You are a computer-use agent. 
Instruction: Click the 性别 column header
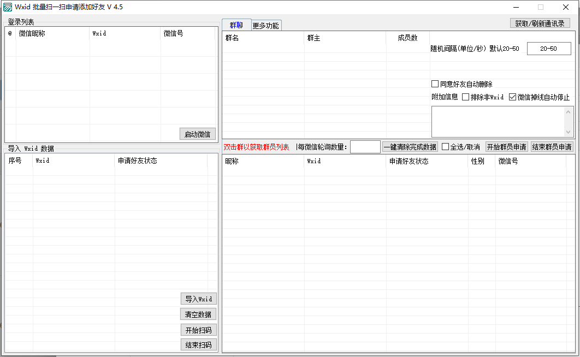tap(482, 161)
